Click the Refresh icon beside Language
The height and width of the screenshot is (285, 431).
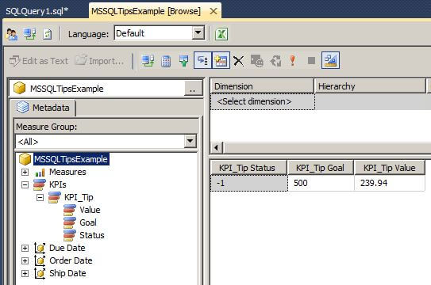48,34
